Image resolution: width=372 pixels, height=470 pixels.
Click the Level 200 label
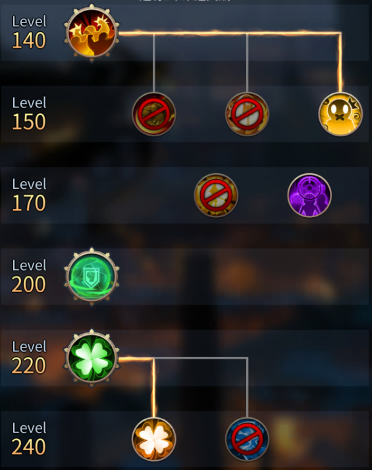29,275
